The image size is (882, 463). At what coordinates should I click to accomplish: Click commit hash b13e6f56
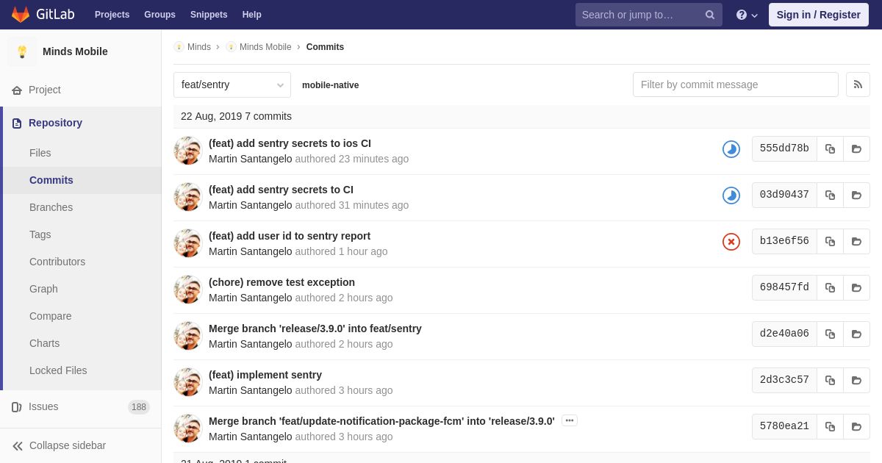point(784,241)
